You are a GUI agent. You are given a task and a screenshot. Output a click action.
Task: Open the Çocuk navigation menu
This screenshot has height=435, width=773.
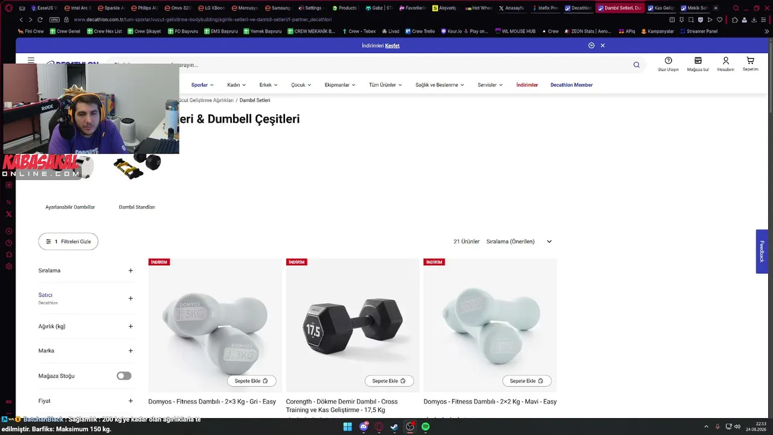point(301,85)
